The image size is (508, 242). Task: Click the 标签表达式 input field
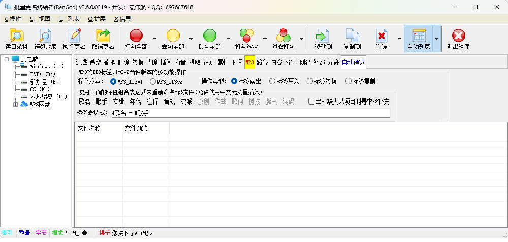pyautogui.click(x=250, y=113)
